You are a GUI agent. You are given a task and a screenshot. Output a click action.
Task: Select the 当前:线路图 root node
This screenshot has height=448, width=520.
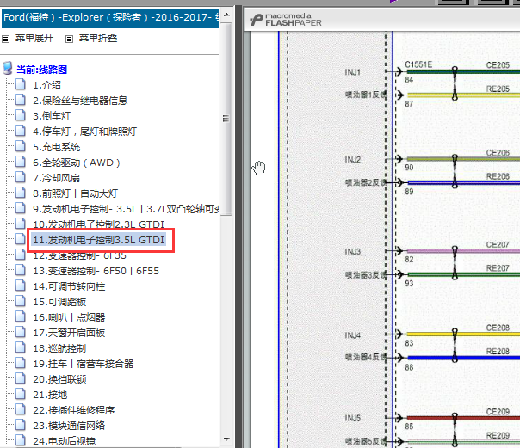[42, 70]
